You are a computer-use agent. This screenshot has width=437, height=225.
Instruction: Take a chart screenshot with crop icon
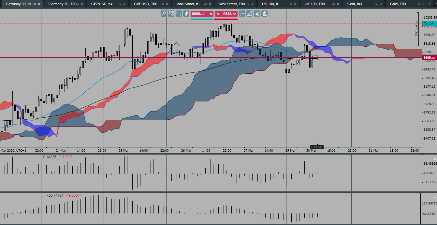(264, 14)
